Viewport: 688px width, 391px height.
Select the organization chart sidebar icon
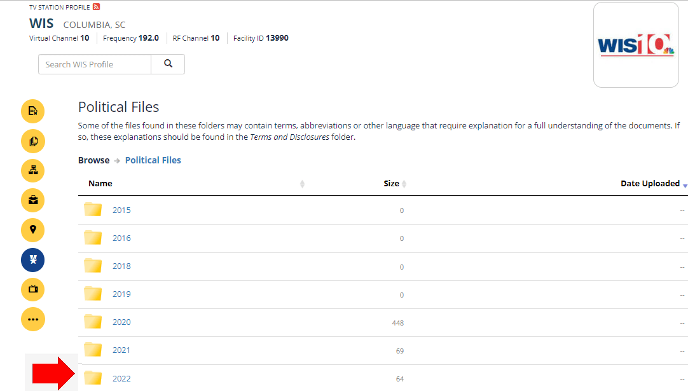[33, 170]
